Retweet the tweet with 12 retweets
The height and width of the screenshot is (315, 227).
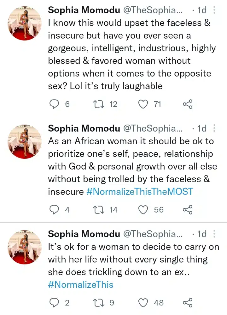click(99, 104)
